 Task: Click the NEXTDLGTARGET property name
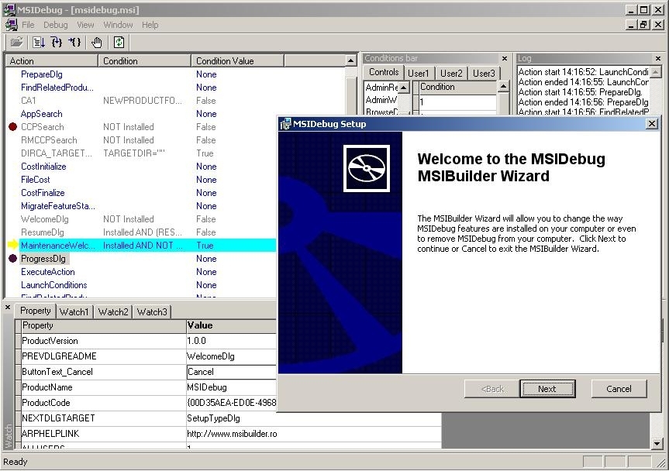(x=58, y=418)
